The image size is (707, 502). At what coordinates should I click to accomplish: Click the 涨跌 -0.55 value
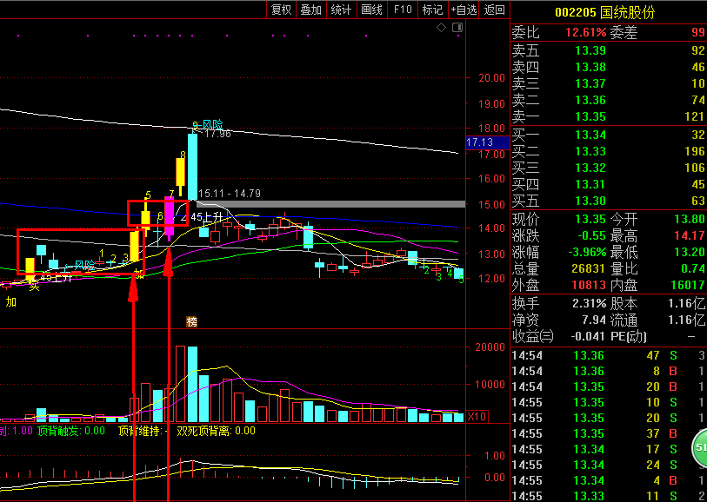pyautogui.click(x=590, y=236)
